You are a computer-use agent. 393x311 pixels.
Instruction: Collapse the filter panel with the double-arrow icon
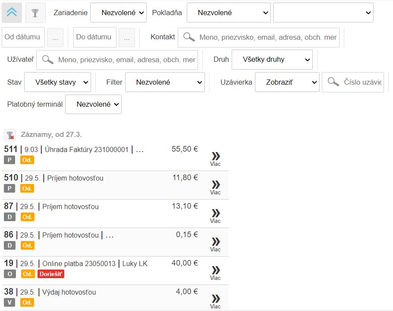tap(12, 13)
